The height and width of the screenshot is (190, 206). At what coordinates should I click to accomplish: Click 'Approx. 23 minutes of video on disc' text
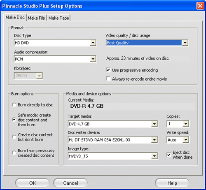(138, 58)
